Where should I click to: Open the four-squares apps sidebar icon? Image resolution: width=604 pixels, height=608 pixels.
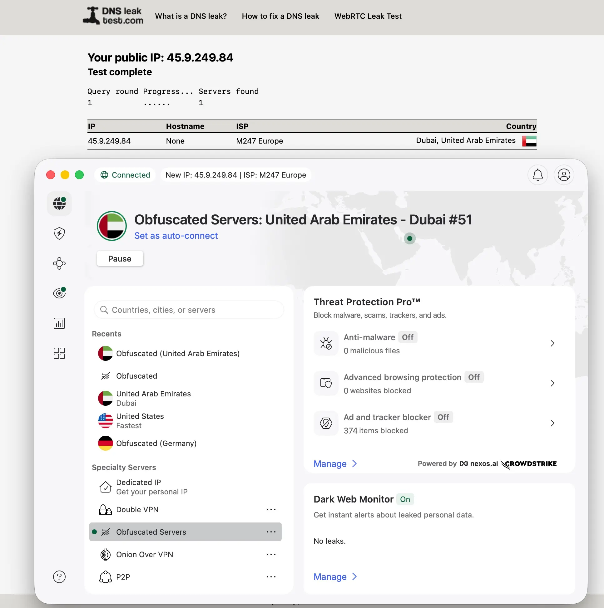(59, 353)
